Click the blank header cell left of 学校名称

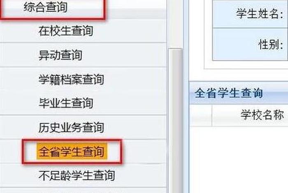point(201,115)
